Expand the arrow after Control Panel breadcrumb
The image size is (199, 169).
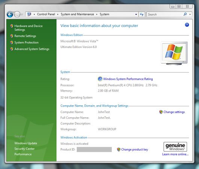58,14
